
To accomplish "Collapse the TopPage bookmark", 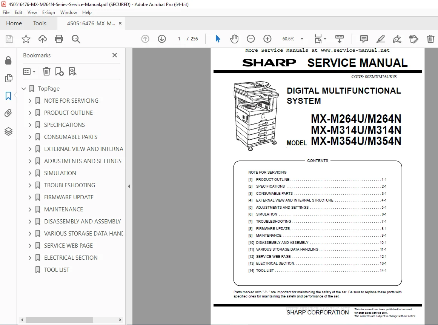I will pos(24,89).
